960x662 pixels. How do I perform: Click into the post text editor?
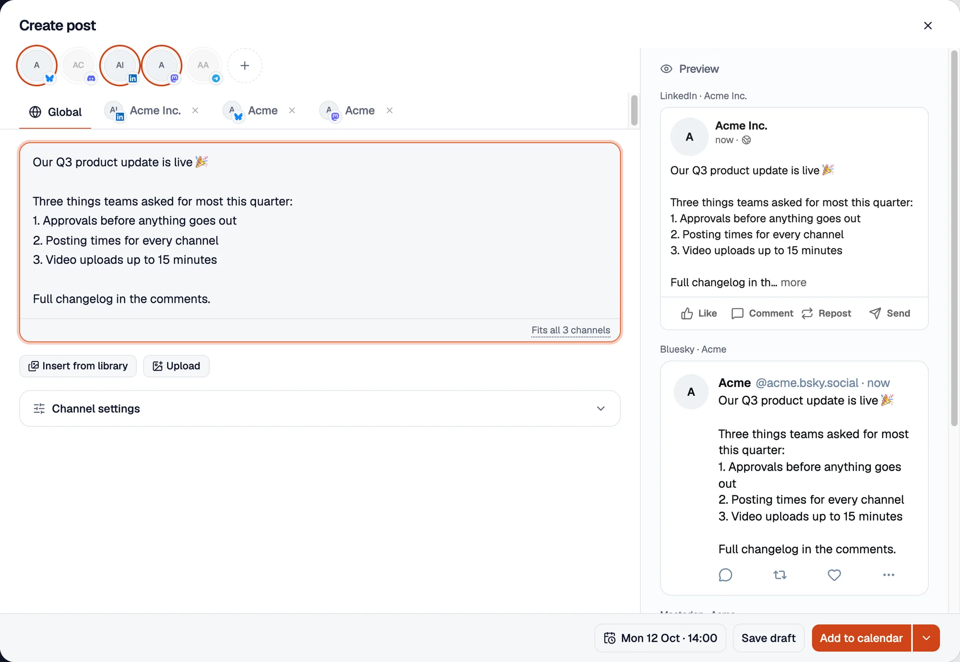320,231
